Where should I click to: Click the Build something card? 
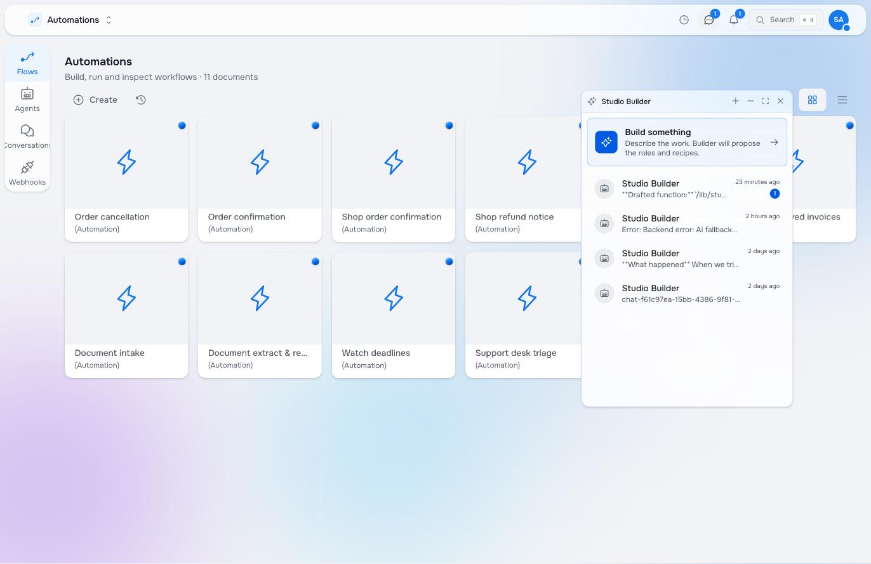[x=687, y=142]
